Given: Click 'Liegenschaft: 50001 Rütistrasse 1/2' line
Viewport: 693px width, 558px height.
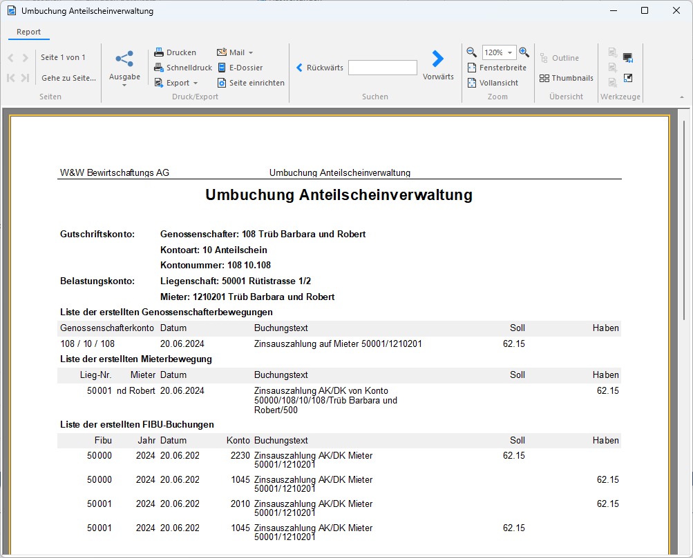Looking at the screenshot, I should 236,281.
